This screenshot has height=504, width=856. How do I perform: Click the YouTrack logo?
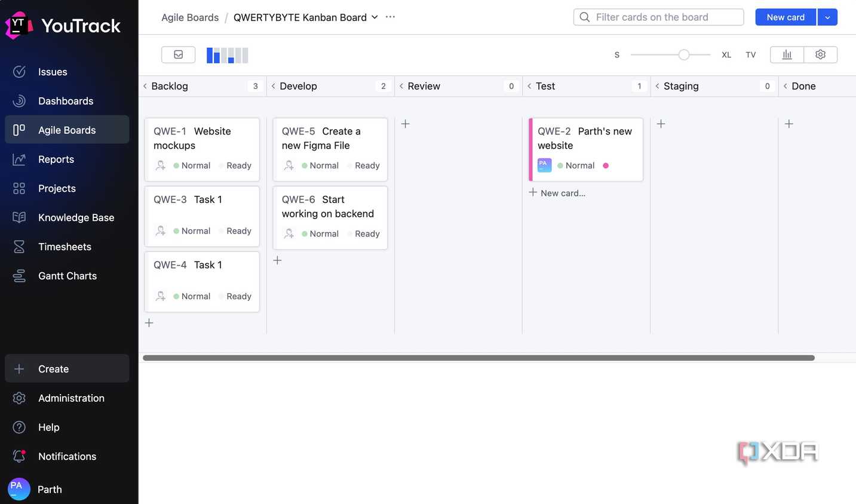(x=63, y=25)
